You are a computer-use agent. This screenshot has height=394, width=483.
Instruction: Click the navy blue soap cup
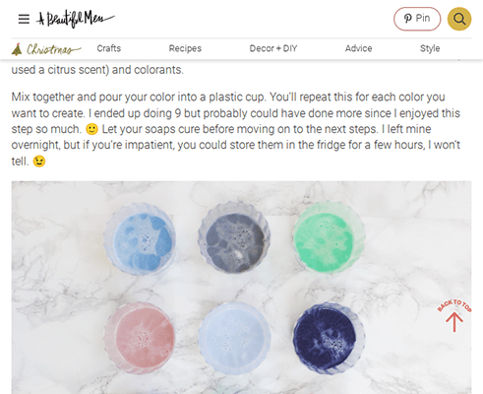click(329, 338)
